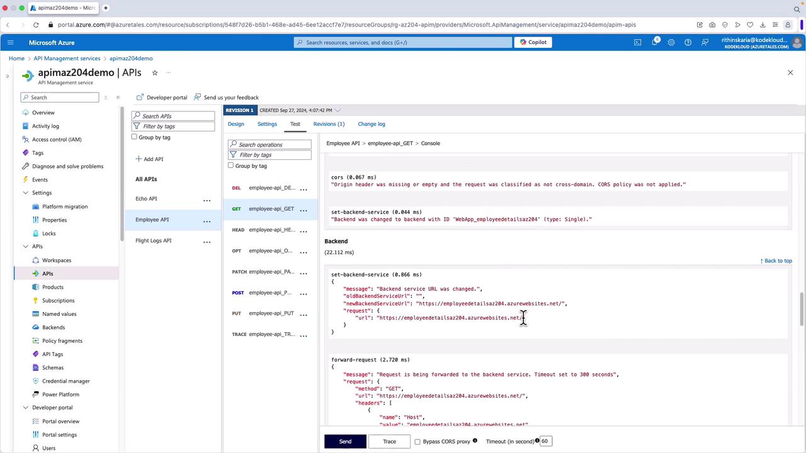
Task: Open portal settings gear icon
Action: [671, 42]
